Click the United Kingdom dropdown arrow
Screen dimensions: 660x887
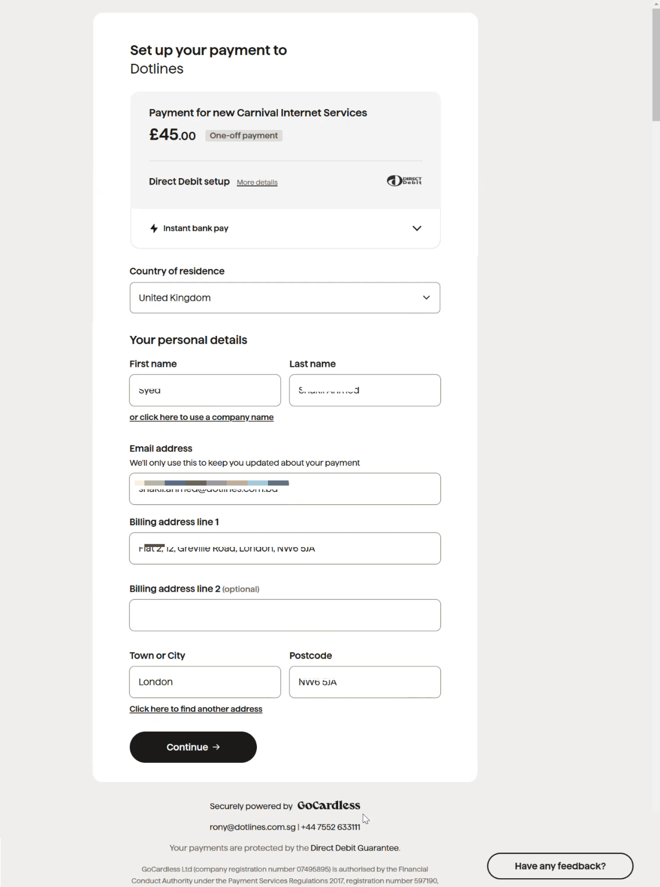point(426,298)
